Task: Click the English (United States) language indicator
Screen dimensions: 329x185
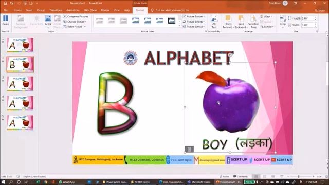Action: (x=34, y=177)
